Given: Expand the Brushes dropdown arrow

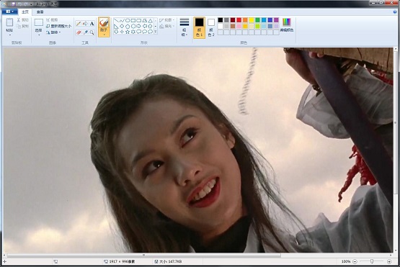Looking at the screenshot, I should click(x=104, y=35).
